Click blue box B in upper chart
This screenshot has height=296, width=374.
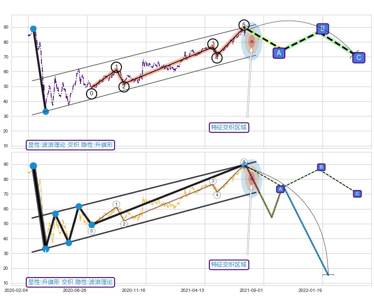pyautogui.click(x=322, y=29)
